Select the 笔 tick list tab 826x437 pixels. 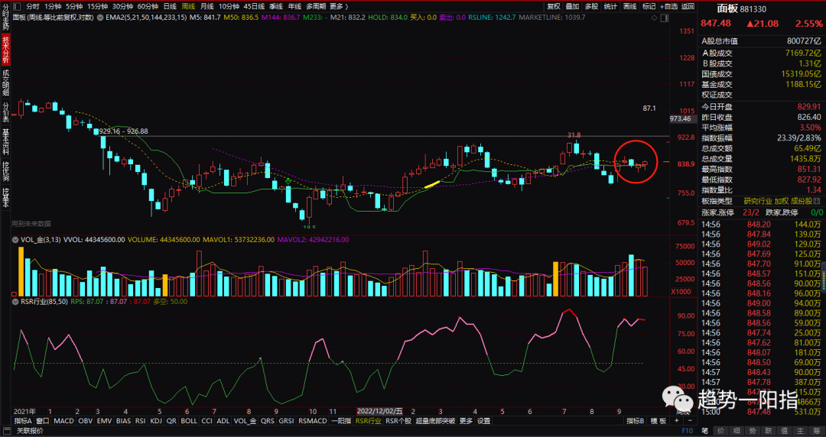705,431
